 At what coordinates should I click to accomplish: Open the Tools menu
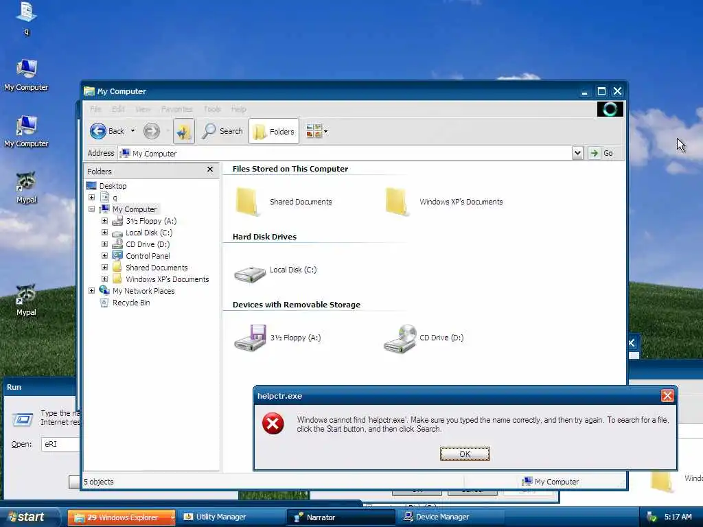(x=213, y=109)
